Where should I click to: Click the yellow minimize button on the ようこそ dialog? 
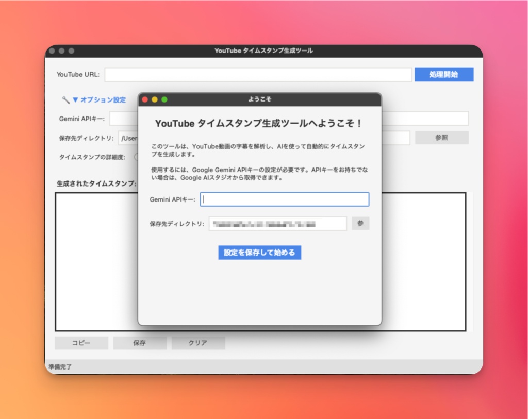tap(155, 100)
